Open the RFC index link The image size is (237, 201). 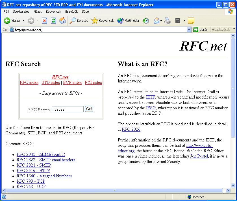point(29,83)
